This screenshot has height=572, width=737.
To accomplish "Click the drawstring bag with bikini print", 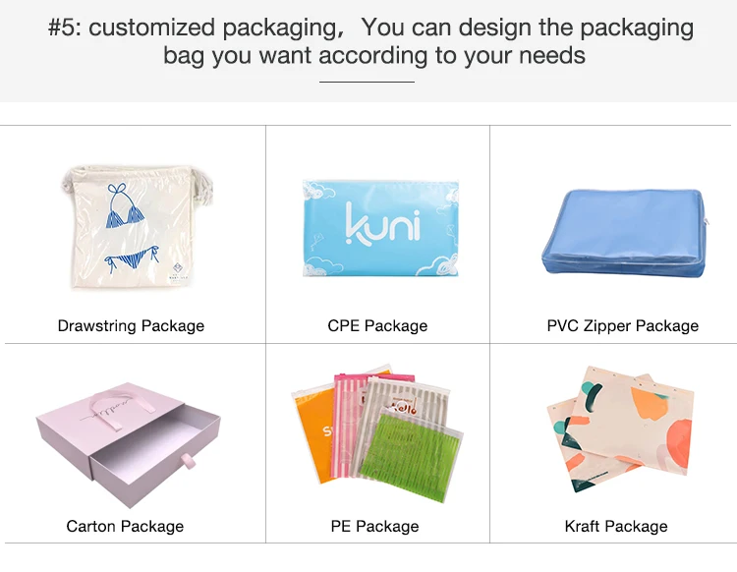I will click(137, 227).
